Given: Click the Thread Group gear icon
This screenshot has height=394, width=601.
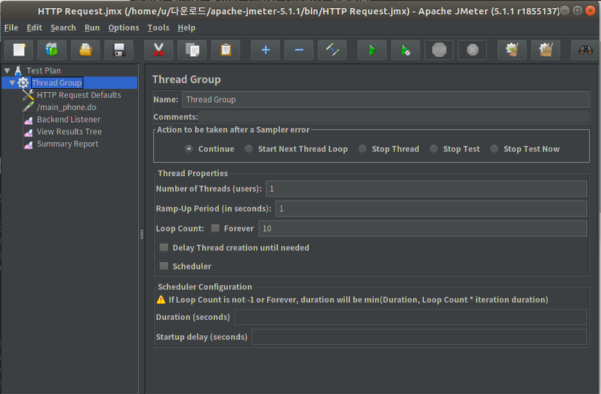Looking at the screenshot, I should click(23, 83).
